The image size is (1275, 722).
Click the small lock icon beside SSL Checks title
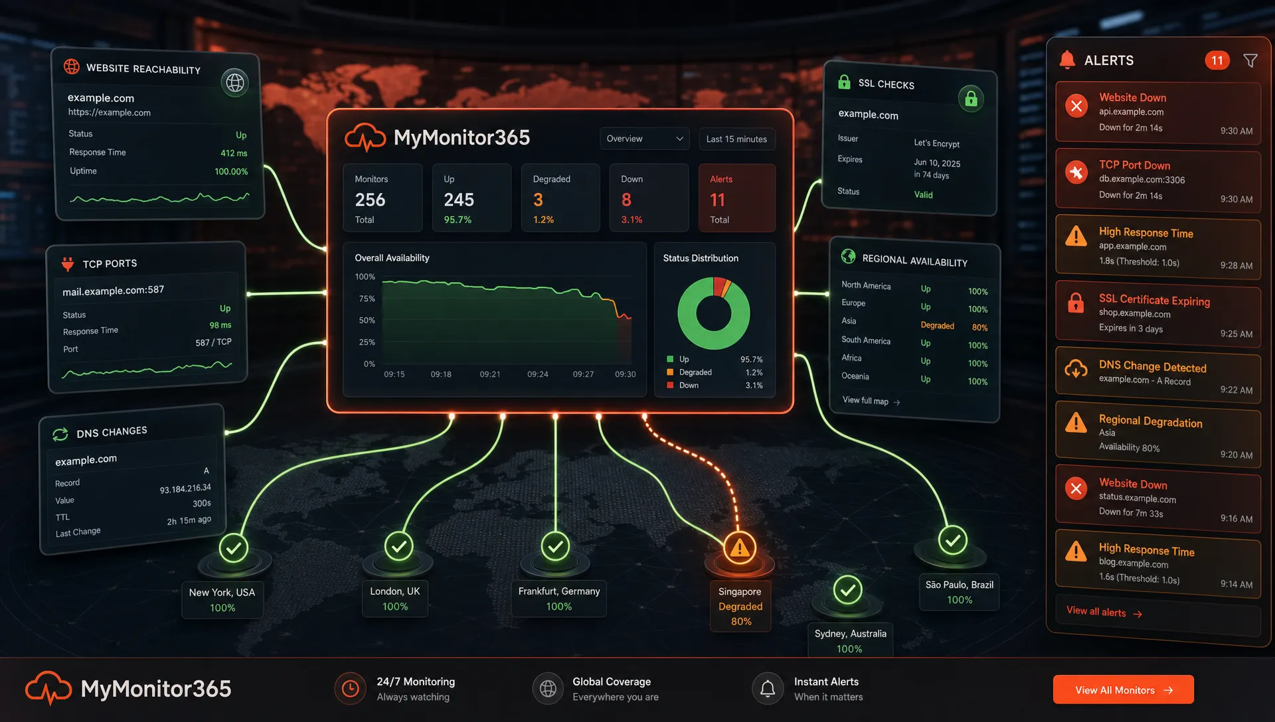tap(844, 82)
